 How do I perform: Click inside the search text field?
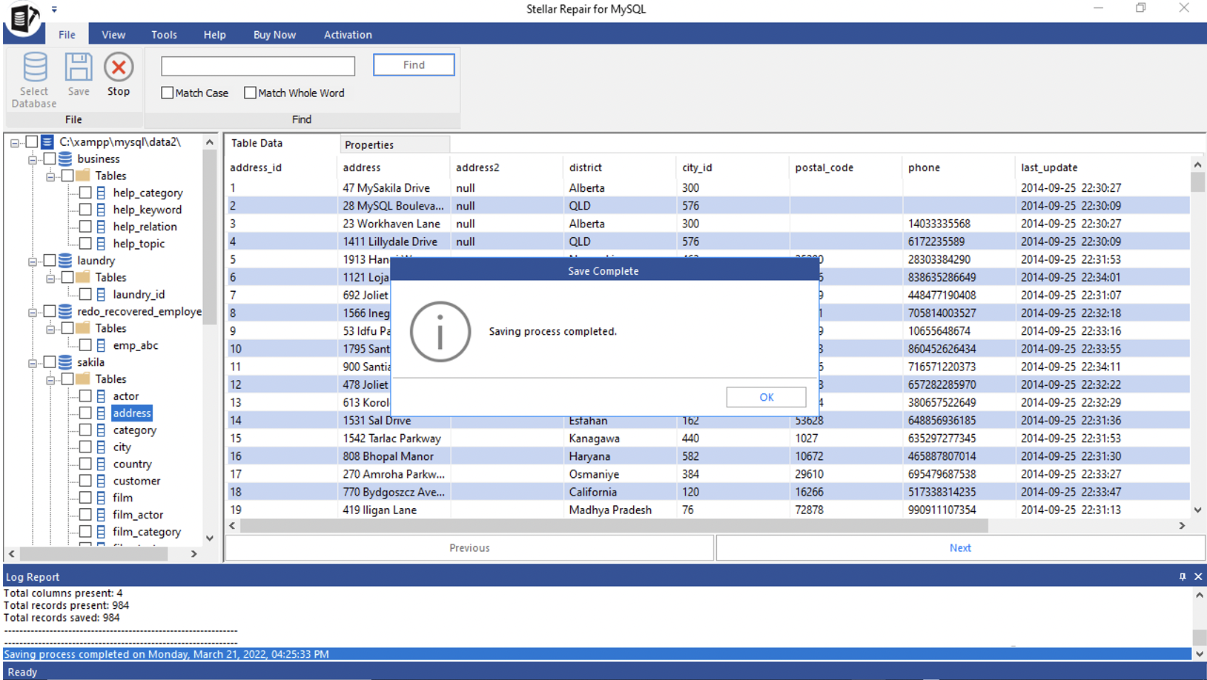pos(257,66)
